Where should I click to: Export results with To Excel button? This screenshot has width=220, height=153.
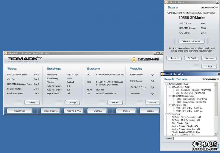point(192,58)
